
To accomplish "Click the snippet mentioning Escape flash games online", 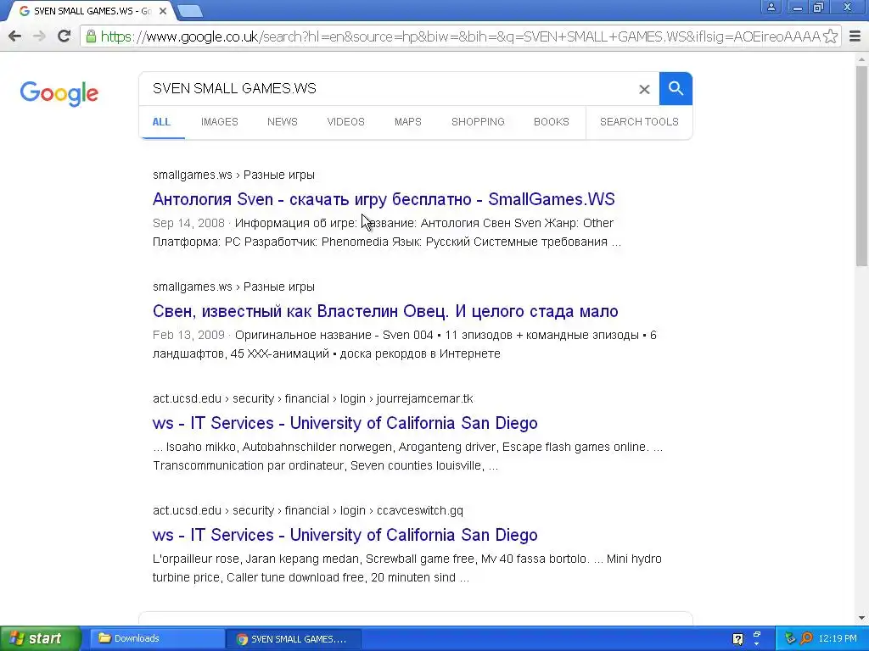I will [408, 456].
